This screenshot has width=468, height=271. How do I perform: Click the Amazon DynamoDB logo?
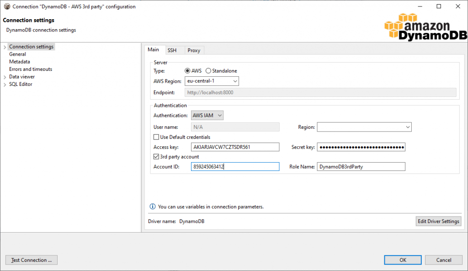(x=425, y=27)
